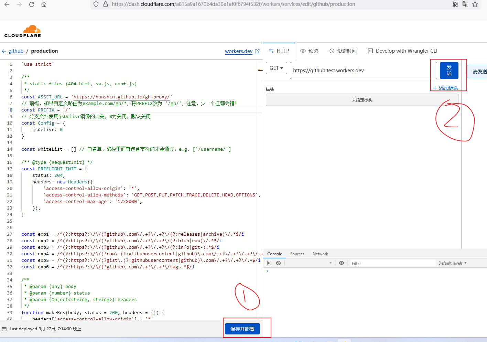Focus the console Filter field

coord(392,263)
